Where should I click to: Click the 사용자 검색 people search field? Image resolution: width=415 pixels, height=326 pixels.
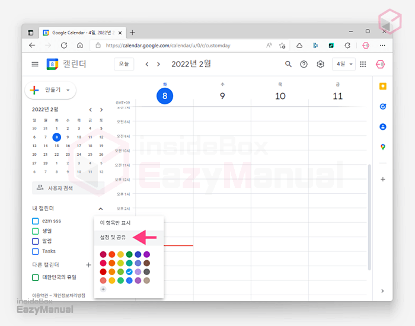pyautogui.click(x=68, y=188)
